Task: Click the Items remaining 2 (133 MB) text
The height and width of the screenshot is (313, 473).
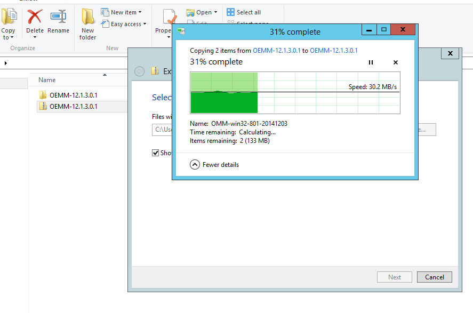Action: [x=229, y=141]
